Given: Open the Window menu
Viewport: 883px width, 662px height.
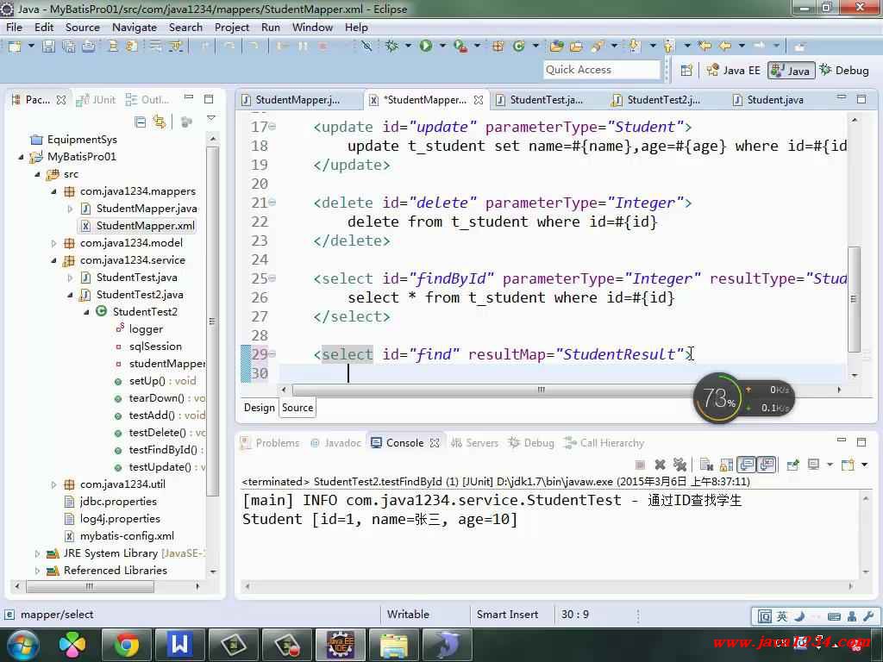Looking at the screenshot, I should (312, 27).
